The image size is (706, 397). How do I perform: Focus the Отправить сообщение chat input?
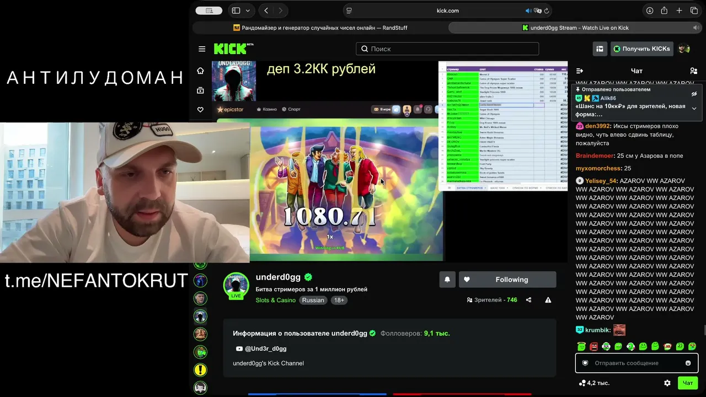pyautogui.click(x=637, y=363)
